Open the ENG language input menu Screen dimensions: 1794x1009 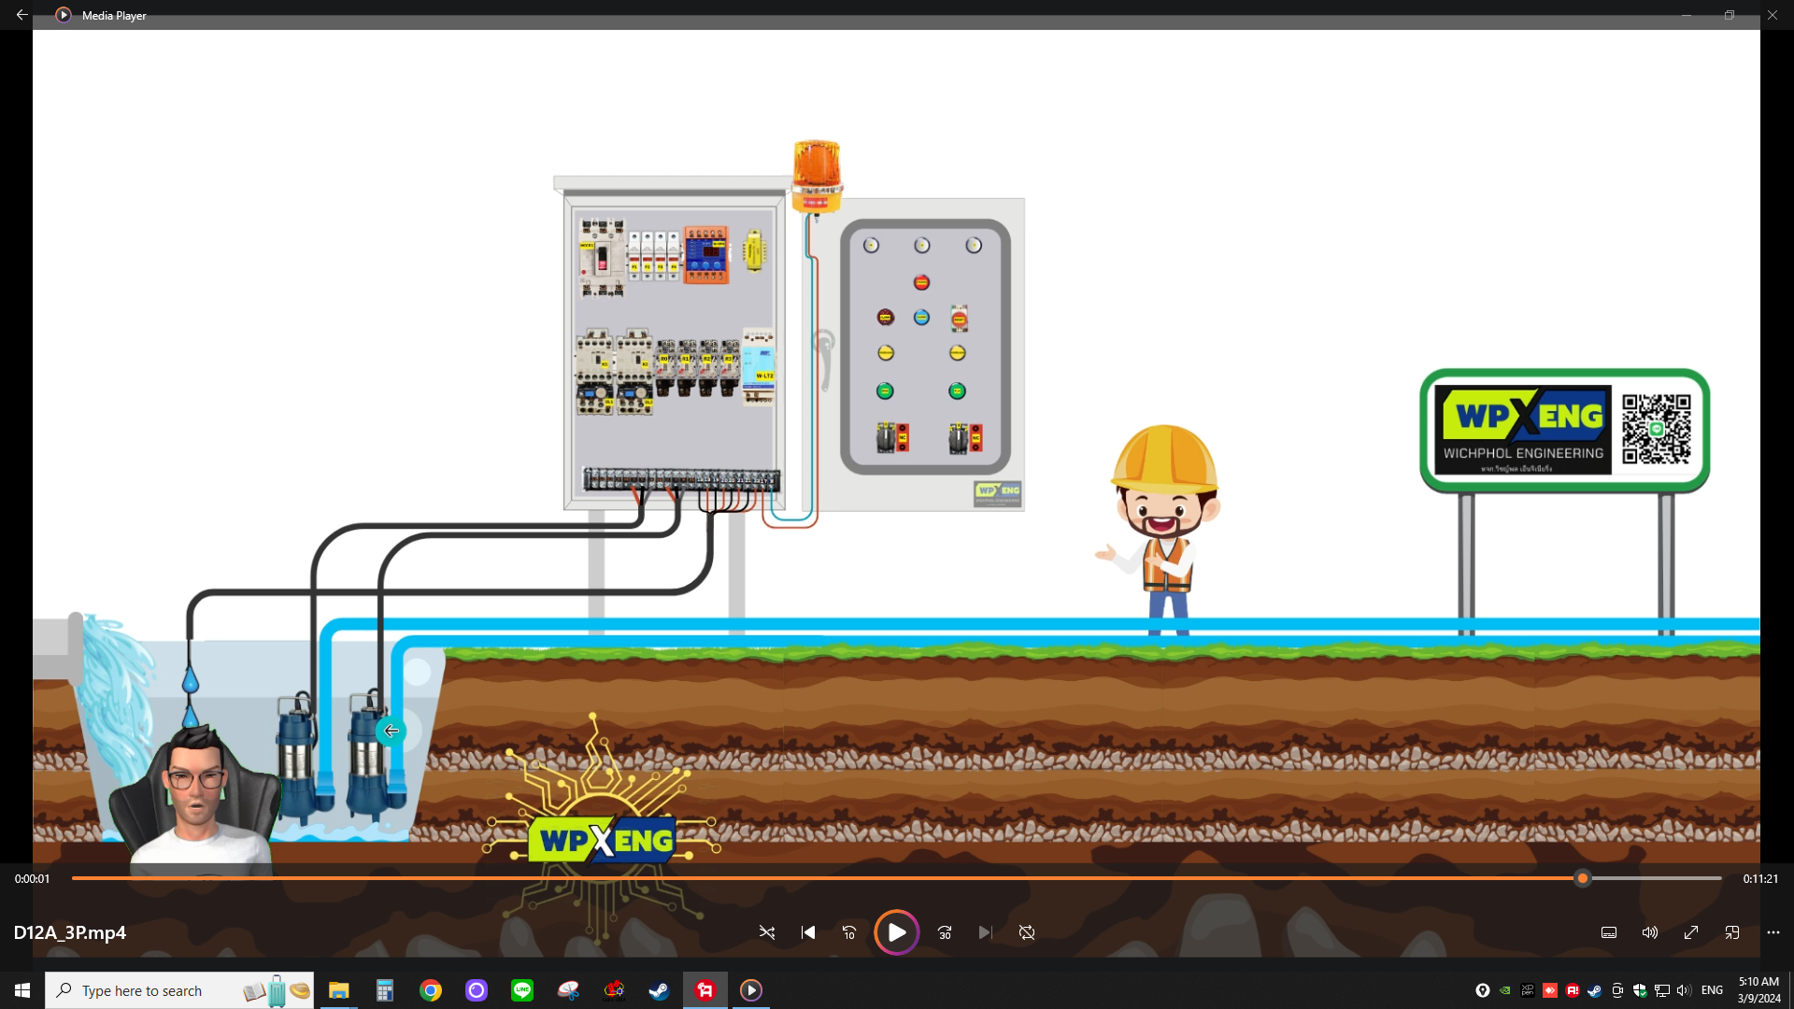click(x=1712, y=990)
